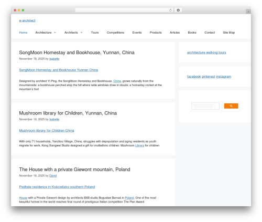Click the green maximize window dot
262x222 pixels.
click(x=23, y=10)
